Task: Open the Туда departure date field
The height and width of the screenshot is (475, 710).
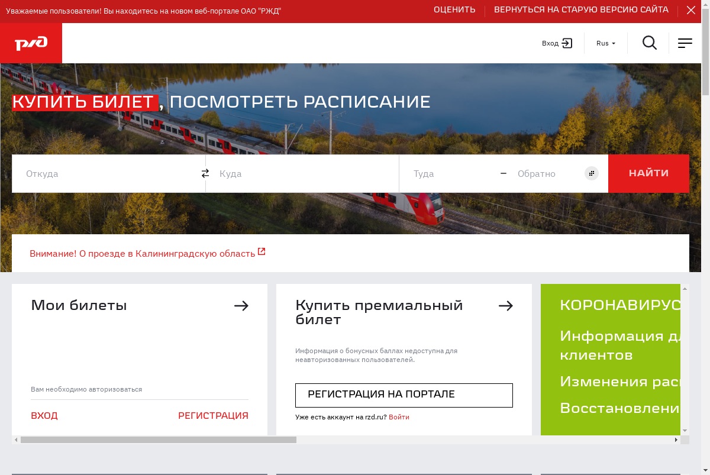Action: tap(450, 173)
